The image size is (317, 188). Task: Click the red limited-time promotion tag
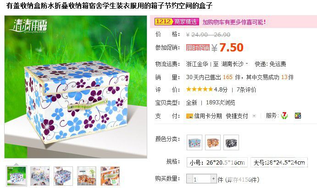coord(198,48)
